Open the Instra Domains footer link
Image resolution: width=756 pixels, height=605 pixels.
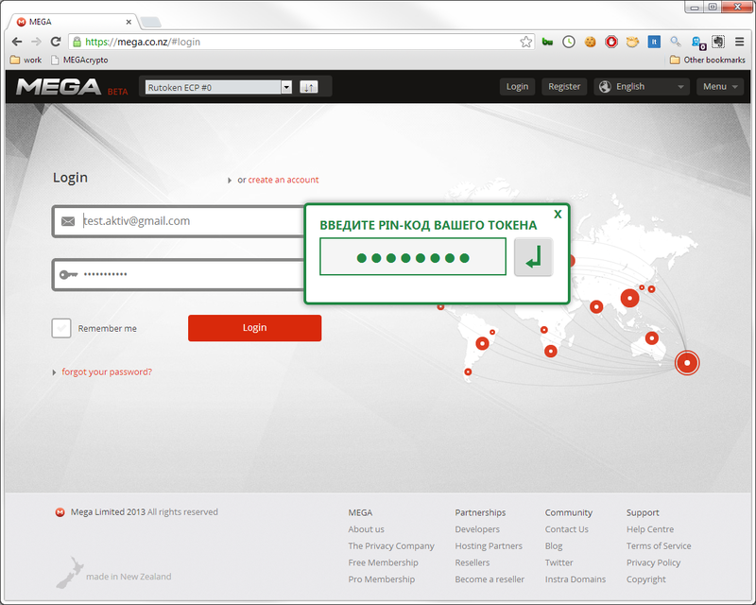click(576, 579)
